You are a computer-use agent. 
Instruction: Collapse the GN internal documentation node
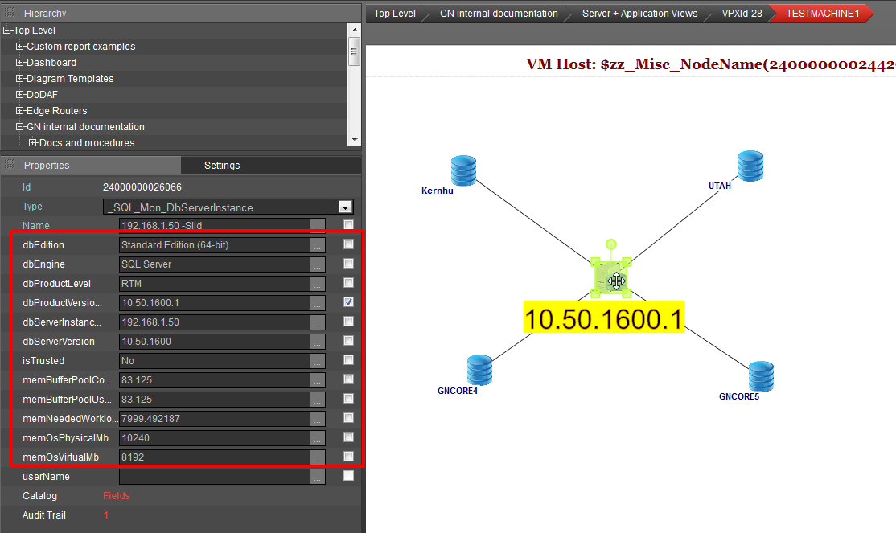(20, 127)
